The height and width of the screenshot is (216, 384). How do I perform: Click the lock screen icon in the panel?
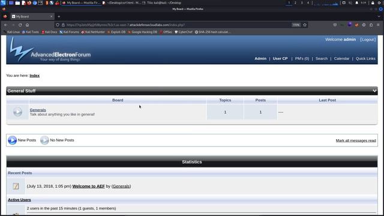point(373,2)
